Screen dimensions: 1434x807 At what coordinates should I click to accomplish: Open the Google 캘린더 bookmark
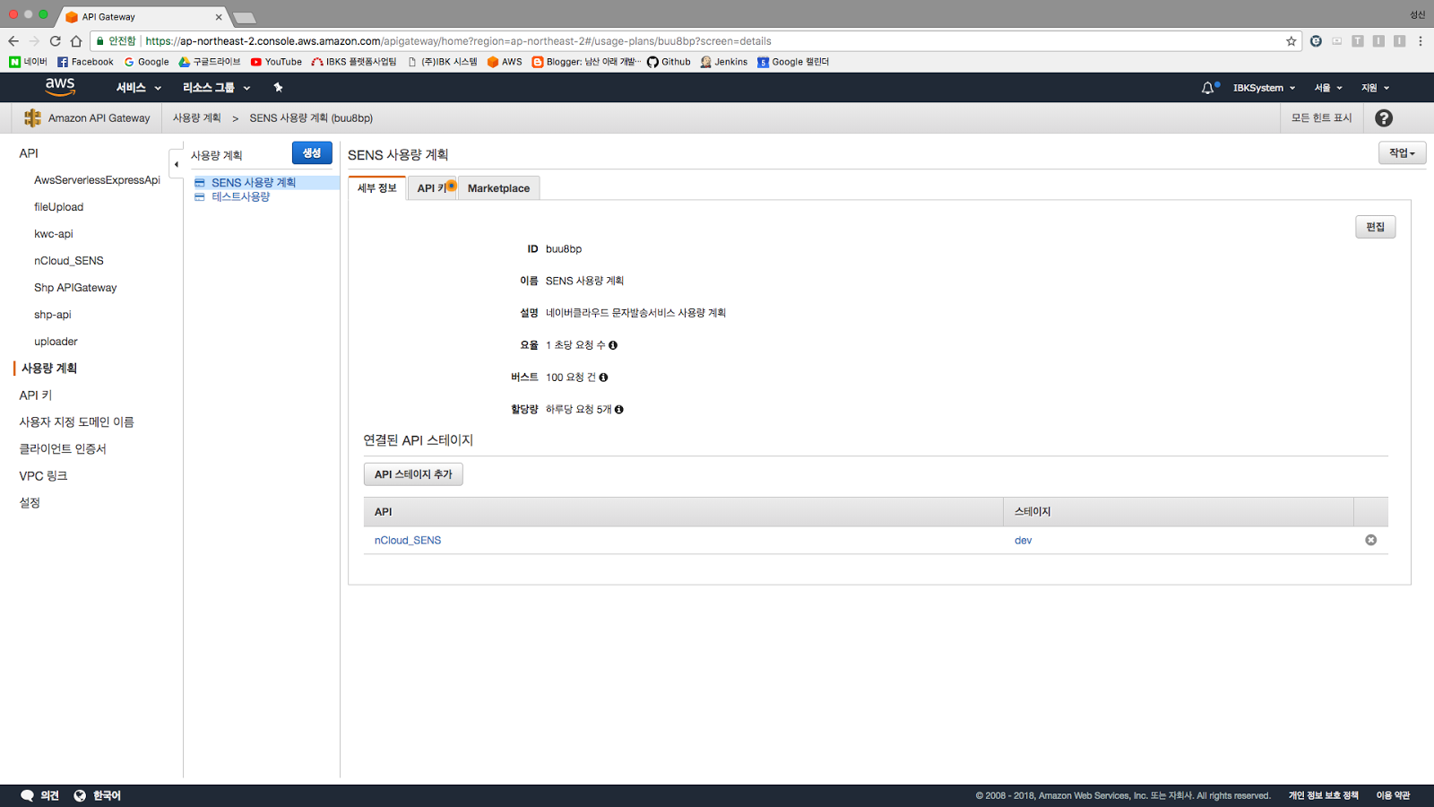(793, 62)
